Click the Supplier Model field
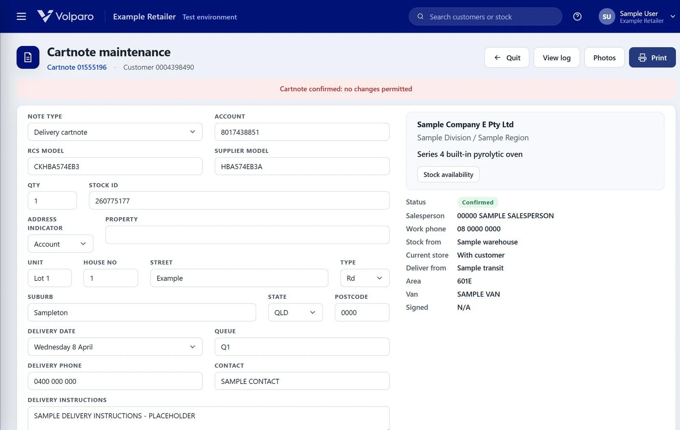Image resolution: width=680 pixels, height=430 pixels. (302, 166)
